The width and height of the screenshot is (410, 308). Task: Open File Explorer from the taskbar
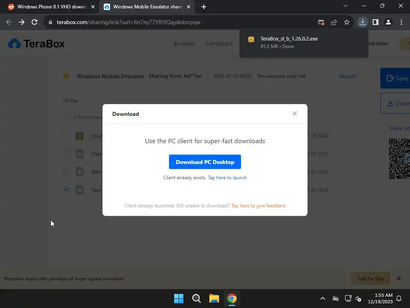[x=214, y=298]
